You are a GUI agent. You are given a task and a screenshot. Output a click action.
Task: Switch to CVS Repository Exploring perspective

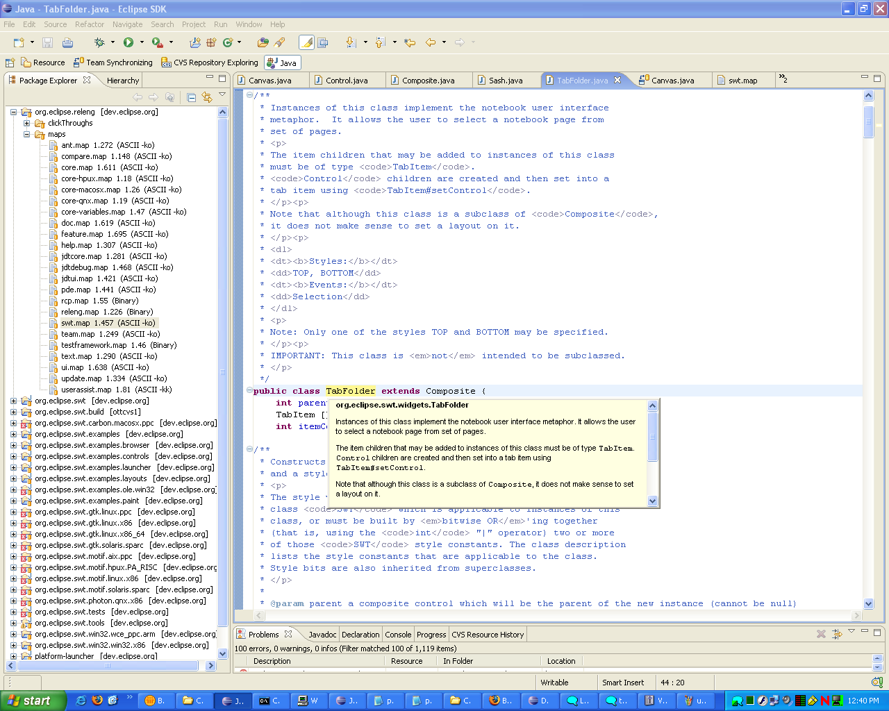(209, 62)
